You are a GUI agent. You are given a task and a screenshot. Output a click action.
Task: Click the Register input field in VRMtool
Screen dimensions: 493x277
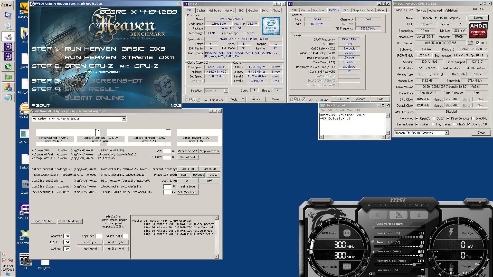pos(99,236)
